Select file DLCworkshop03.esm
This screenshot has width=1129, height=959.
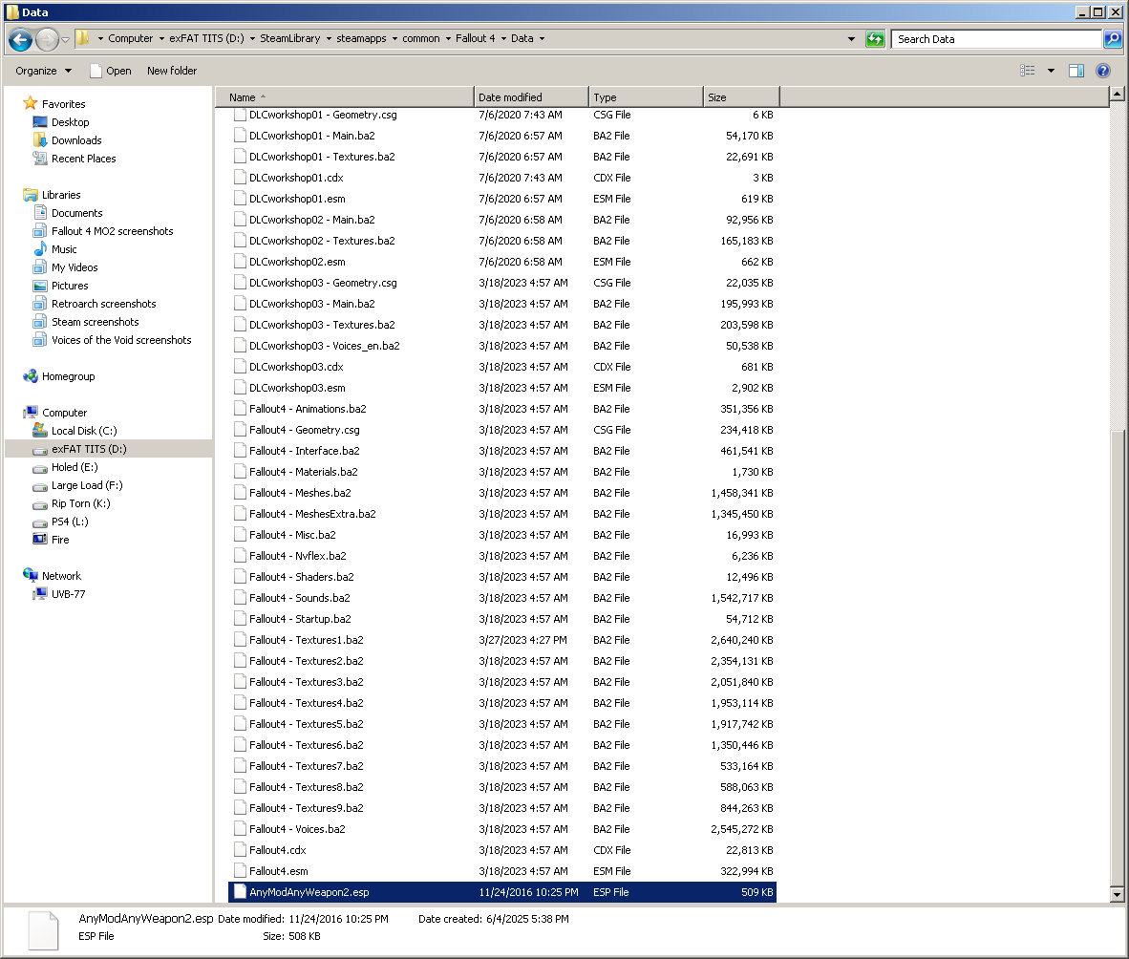tap(501, 388)
